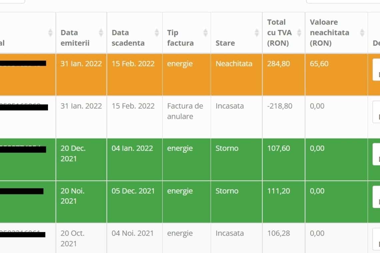Click details button in 20 Noi. 2021 row
Screen dimensions: 380x253
[376, 197]
